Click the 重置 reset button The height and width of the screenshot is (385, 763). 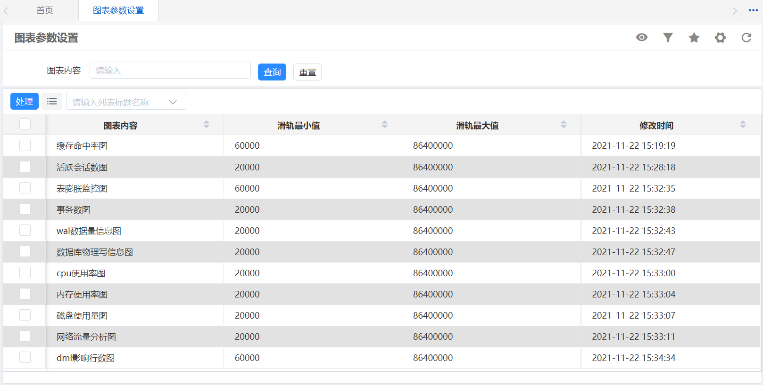307,72
